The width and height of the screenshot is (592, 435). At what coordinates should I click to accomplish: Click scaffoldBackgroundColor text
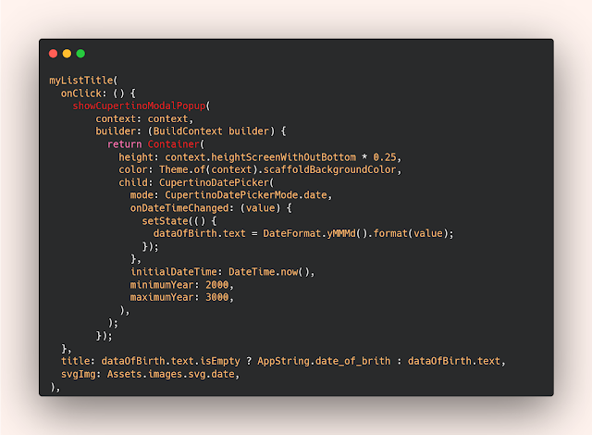329,169
